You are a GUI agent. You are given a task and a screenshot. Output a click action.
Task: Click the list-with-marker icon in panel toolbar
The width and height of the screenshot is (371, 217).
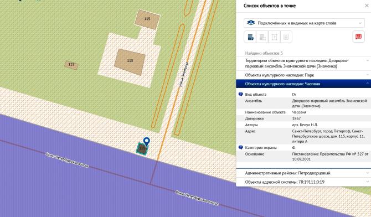point(250,37)
